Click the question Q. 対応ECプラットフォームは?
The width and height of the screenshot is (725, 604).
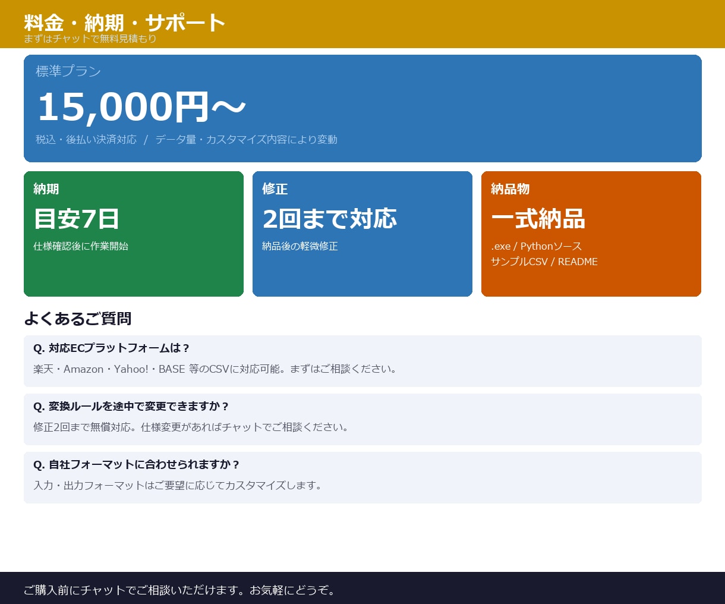pyautogui.click(x=112, y=348)
